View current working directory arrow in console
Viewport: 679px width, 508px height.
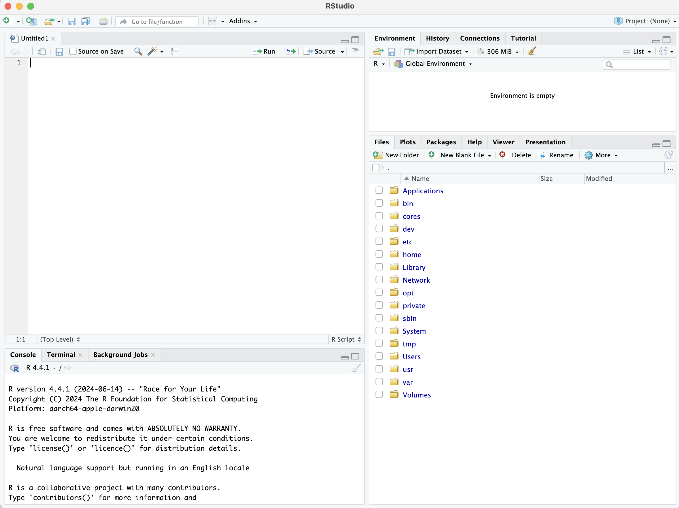coord(68,367)
